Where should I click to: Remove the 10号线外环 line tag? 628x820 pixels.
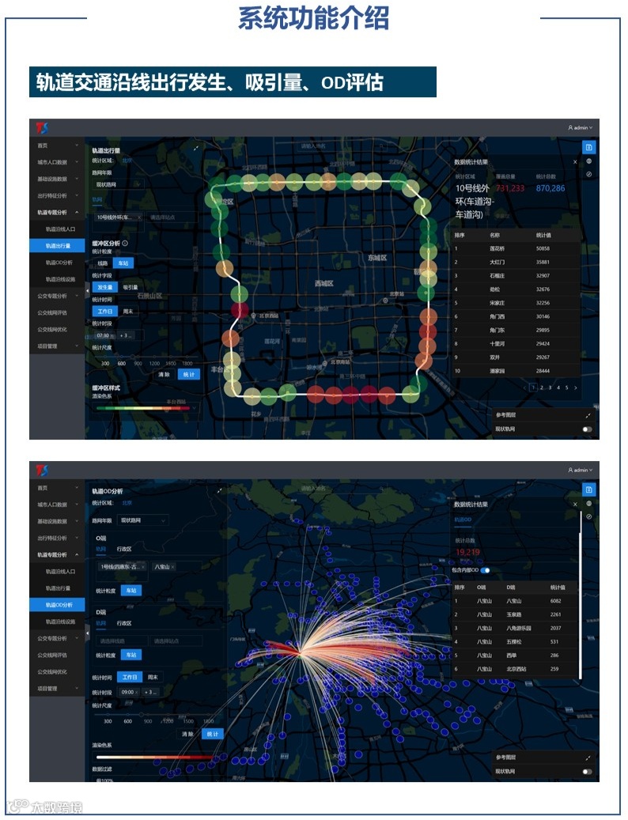139,217
